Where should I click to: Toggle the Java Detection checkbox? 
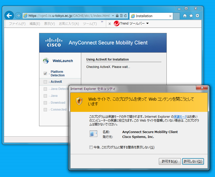pos(45,89)
